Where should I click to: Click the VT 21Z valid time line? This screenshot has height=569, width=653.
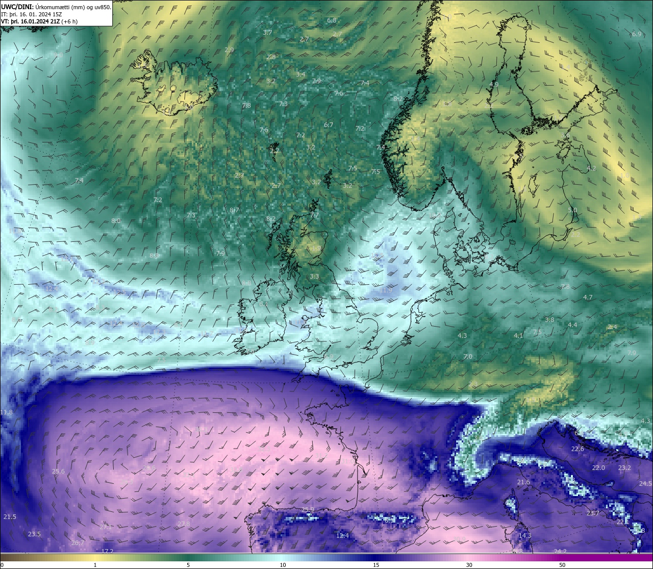pyautogui.click(x=39, y=21)
